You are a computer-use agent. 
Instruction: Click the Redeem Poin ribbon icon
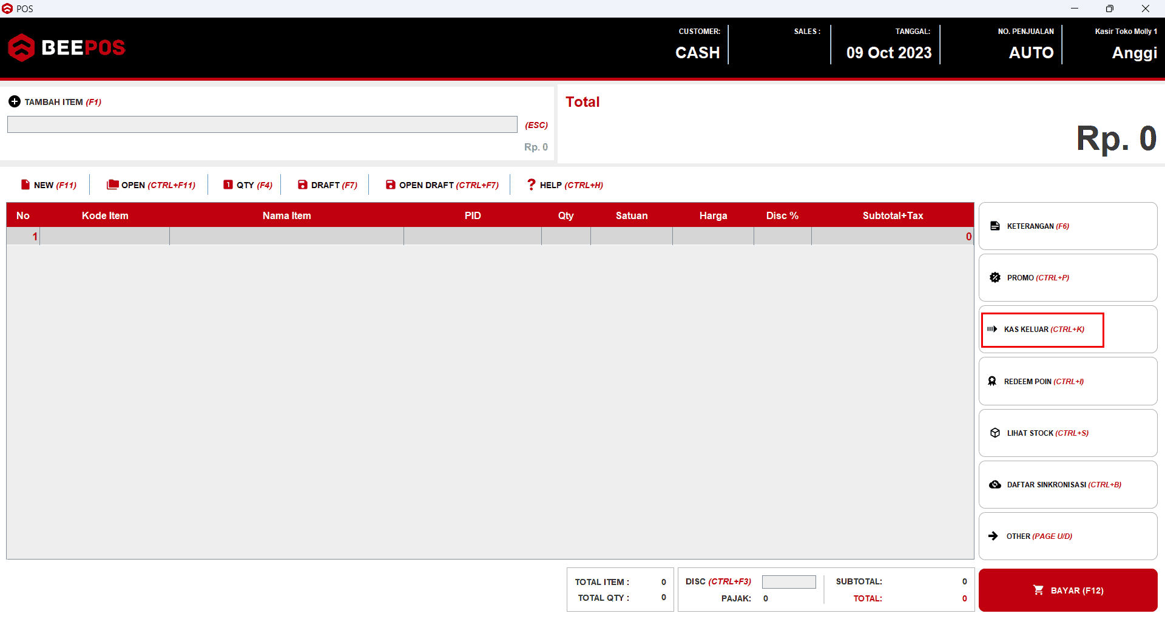tap(992, 381)
